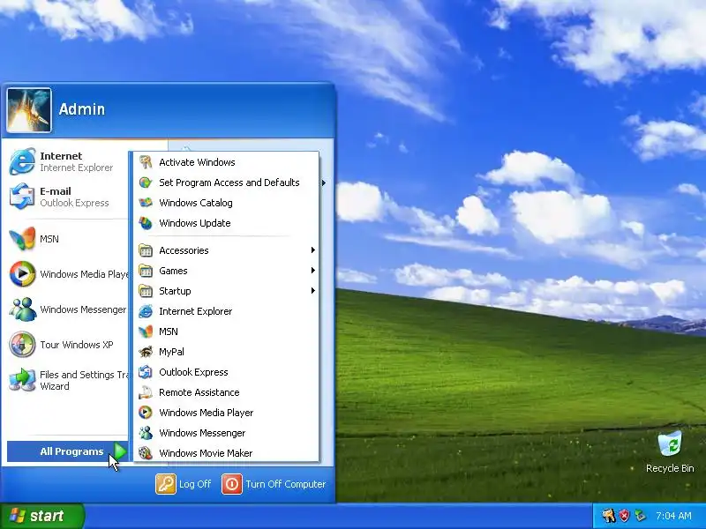Open Tour Windows XP text entry
The image size is (706, 529).
tap(77, 345)
